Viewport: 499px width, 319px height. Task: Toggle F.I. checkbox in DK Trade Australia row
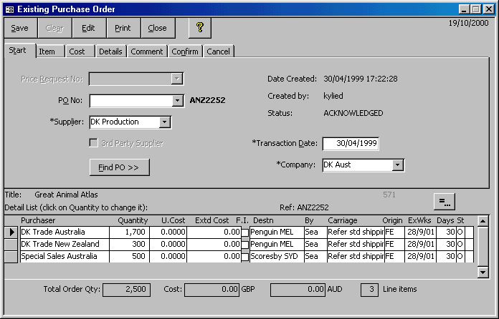click(x=244, y=232)
